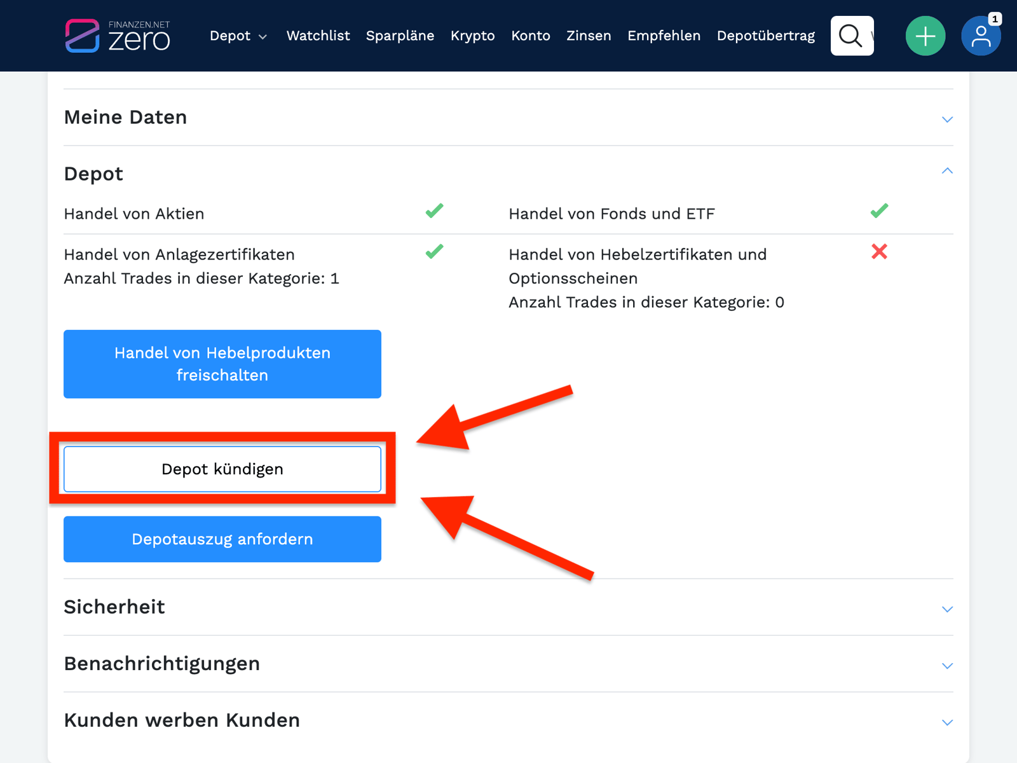Open the user account icon
Viewport: 1017px width, 763px height.
(981, 38)
